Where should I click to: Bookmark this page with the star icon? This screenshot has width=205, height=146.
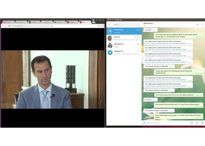click(x=99, y=26)
